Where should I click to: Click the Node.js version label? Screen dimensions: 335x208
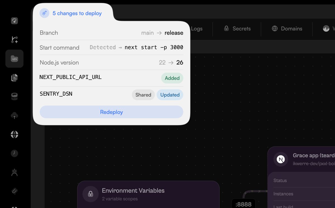59,63
